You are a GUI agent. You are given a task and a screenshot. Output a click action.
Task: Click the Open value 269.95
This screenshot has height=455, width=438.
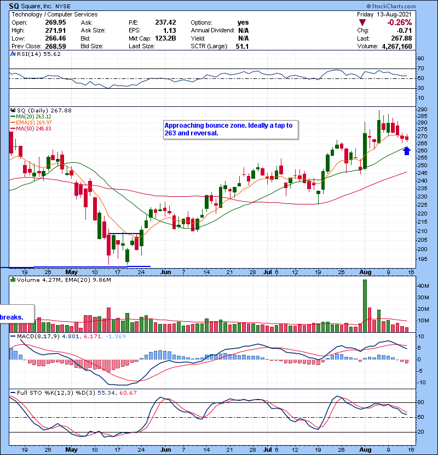55,22
